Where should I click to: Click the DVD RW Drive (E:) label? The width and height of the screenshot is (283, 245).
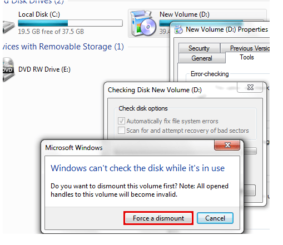click(44, 69)
